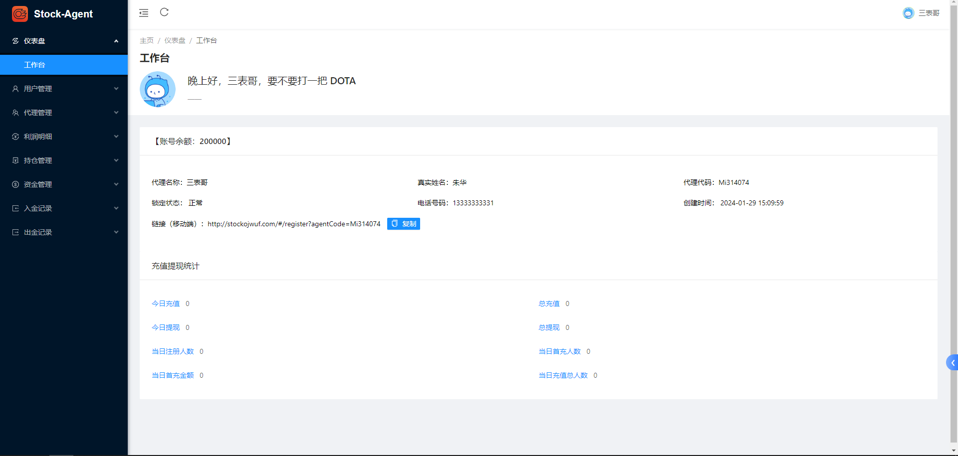Image resolution: width=958 pixels, height=456 pixels.
Task: Copy the mobile registration link with 复制
Action: tap(403, 224)
